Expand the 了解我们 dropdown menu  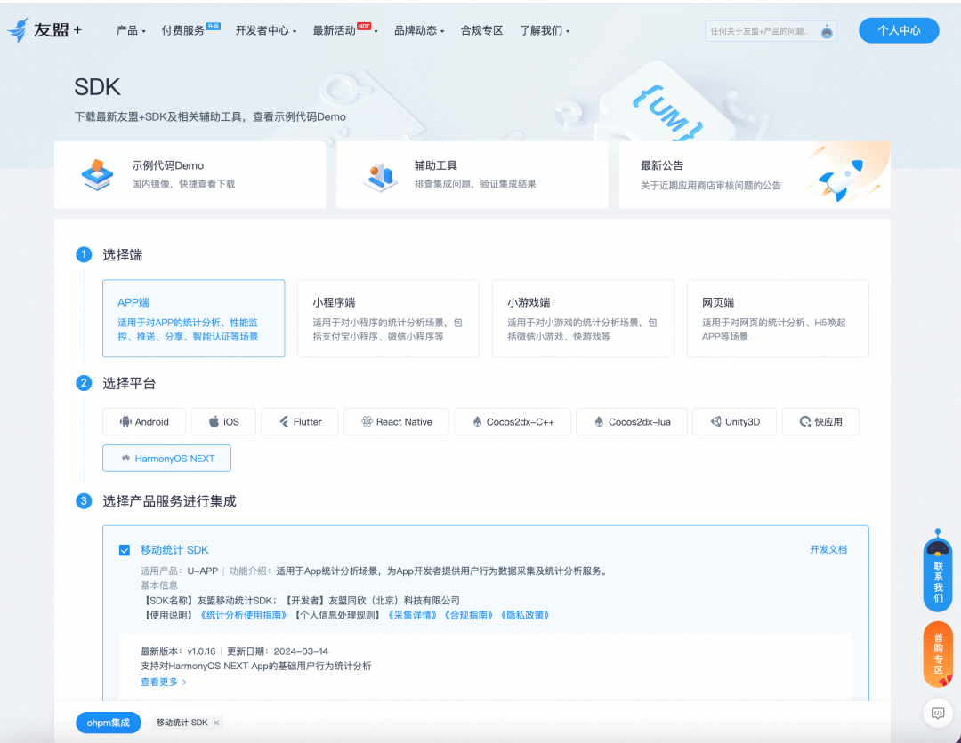coord(545,30)
